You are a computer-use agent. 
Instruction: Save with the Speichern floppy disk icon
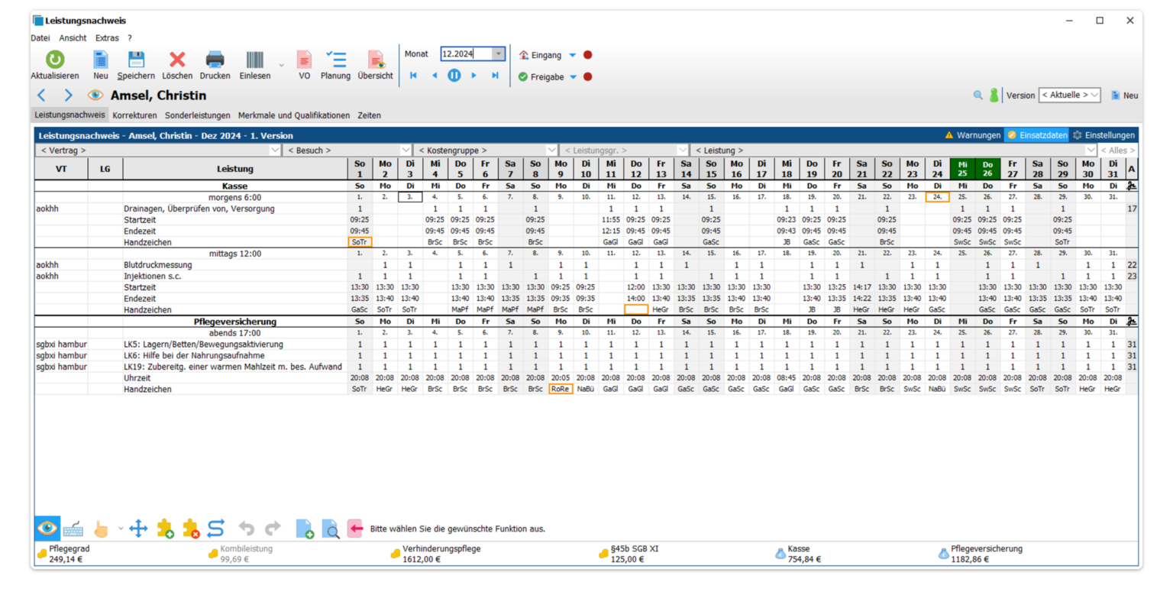coord(136,60)
